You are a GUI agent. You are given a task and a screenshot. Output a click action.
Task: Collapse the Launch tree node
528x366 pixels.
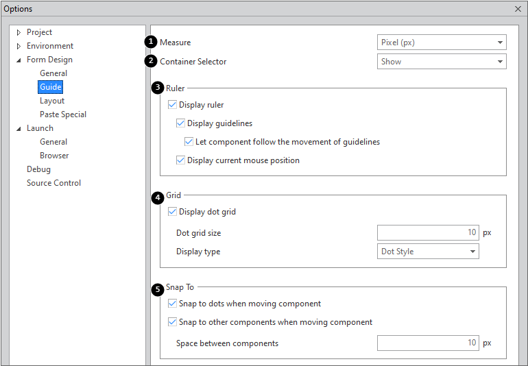click(x=19, y=129)
